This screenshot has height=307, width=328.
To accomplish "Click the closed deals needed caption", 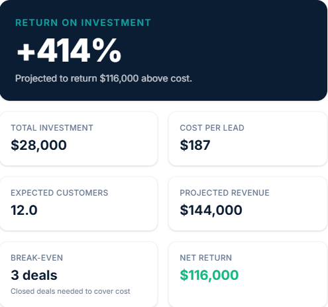I will coord(70,291).
